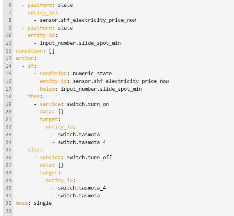The height and width of the screenshot is (216, 234).
Task: Click 'switch.tasmota_4' on line 24
Action: 82,142
